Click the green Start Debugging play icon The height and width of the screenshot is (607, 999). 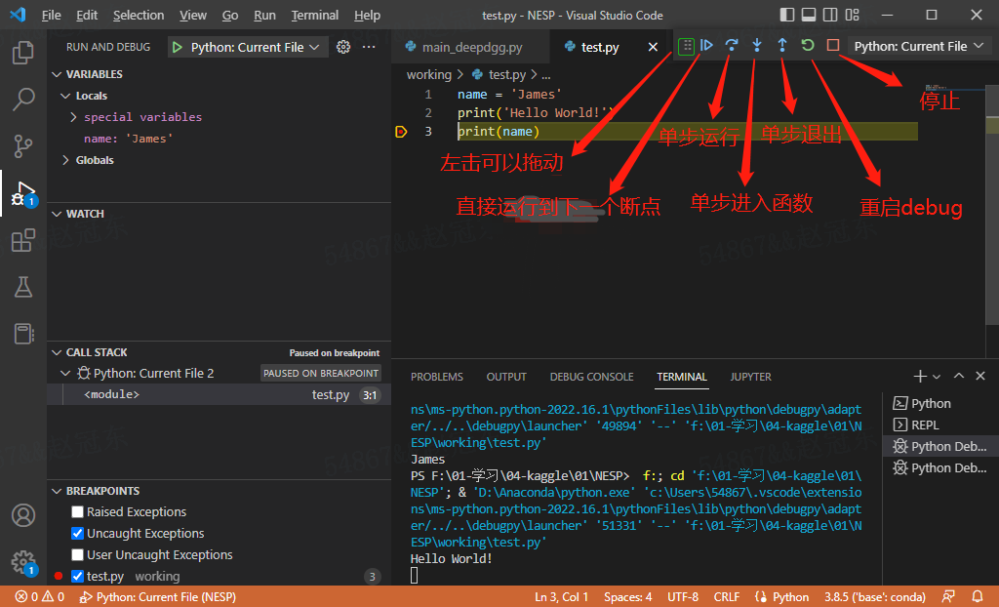(178, 47)
